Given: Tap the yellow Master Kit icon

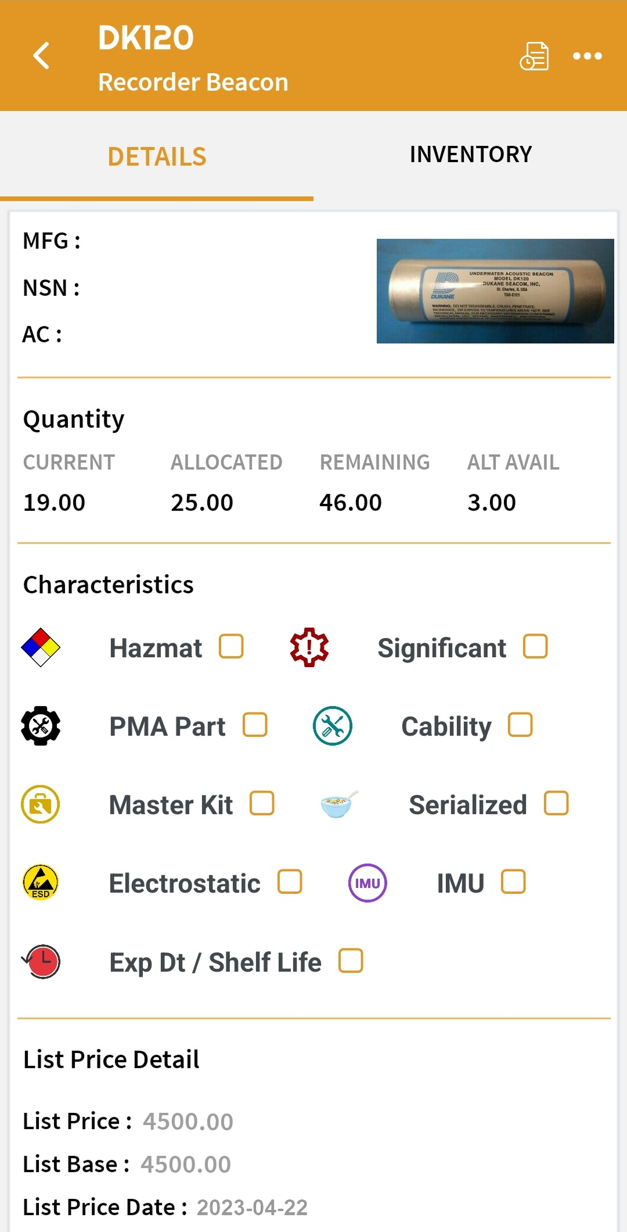Looking at the screenshot, I should (x=41, y=804).
